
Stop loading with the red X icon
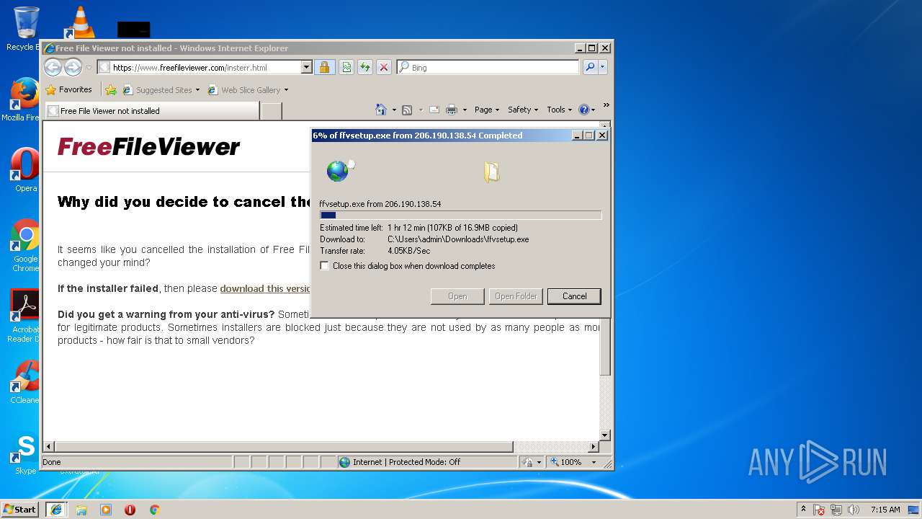[x=384, y=67]
